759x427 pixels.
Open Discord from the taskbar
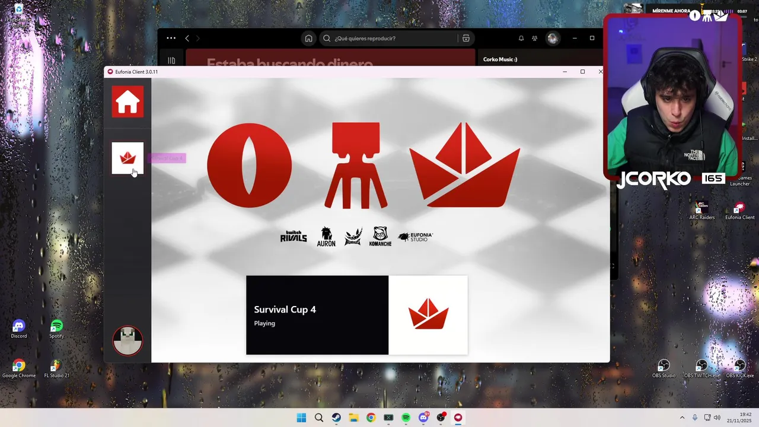click(x=423, y=418)
